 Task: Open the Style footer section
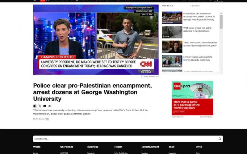click(x=199, y=147)
